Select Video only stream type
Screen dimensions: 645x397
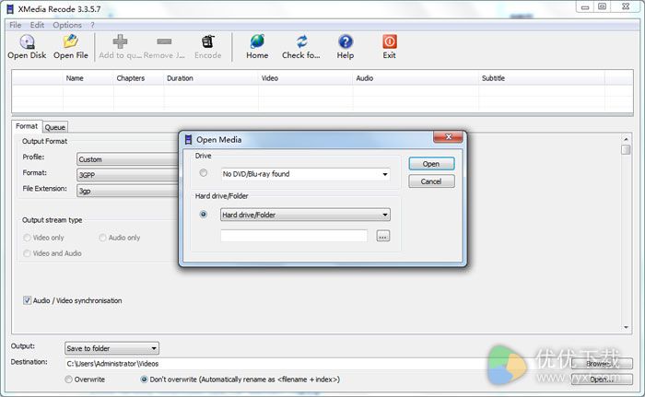pyautogui.click(x=27, y=238)
